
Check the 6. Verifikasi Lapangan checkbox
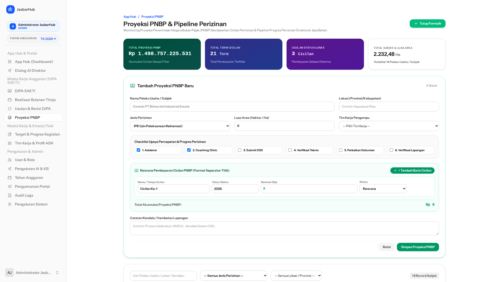coord(391,150)
